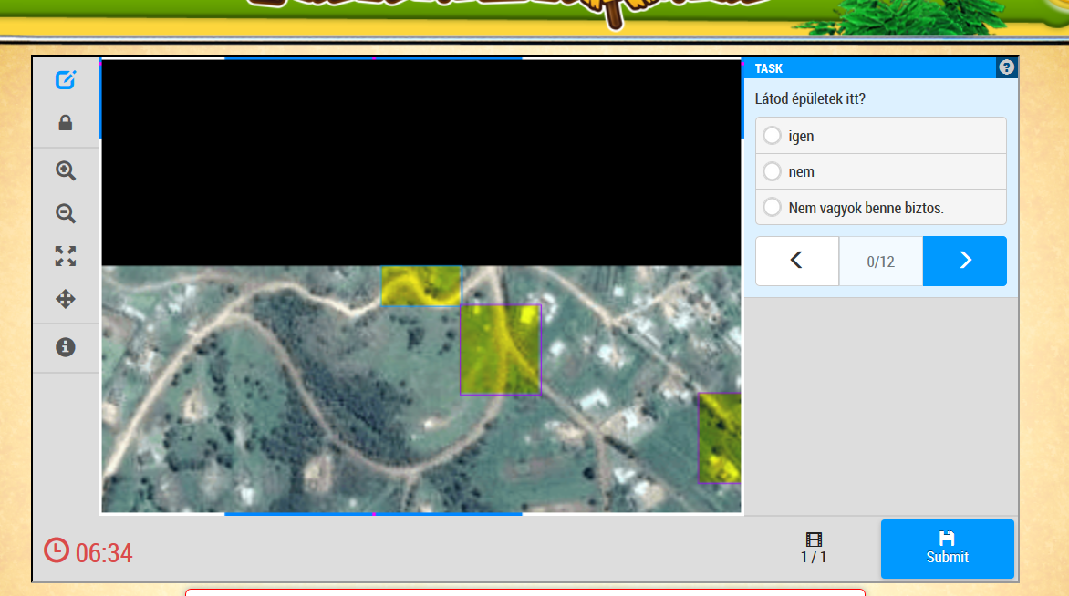Choose 'Nem vagyok benne biztos' option
Screen dimensions: 1069x596
(x=773, y=208)
